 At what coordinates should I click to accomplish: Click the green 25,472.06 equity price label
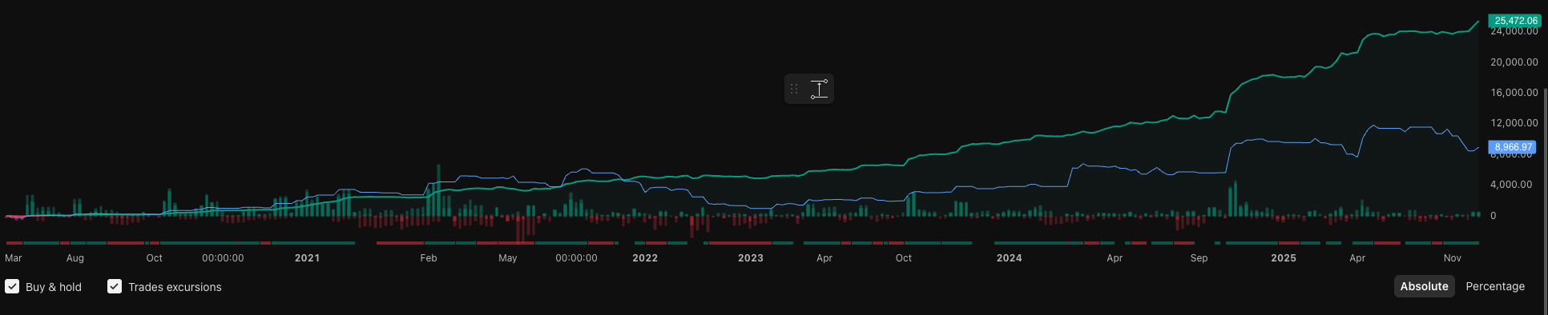(x=1514, y=21)
